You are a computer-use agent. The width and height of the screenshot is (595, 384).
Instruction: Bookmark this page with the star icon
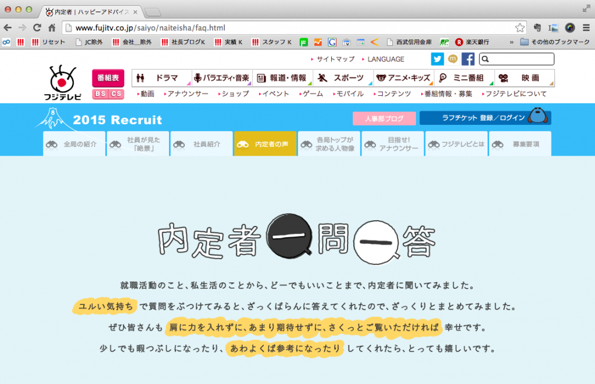click(519, 27)
